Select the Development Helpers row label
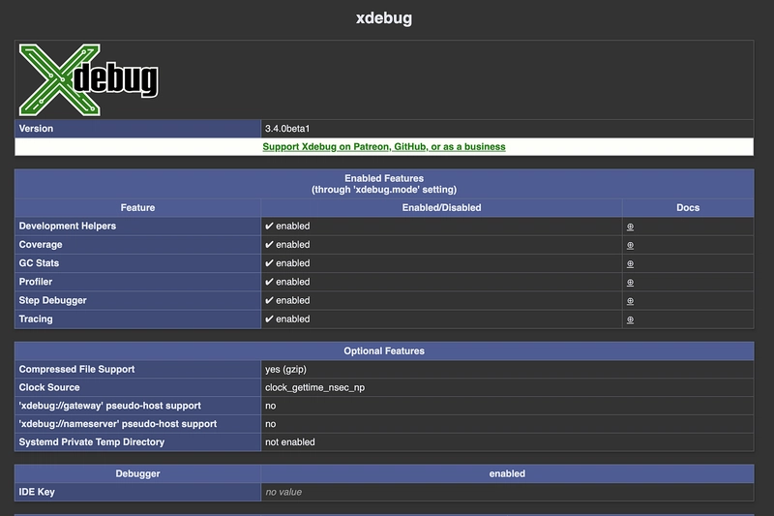Viewport: 774px width, 516px height. coord(137,227)
